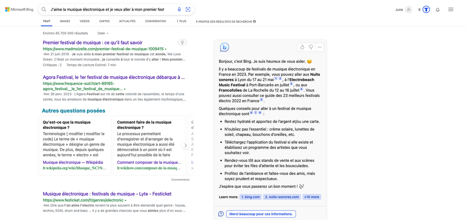Open the hamburger settings menu
This screenshot has height=220, width=466.
tap(451, 10)
